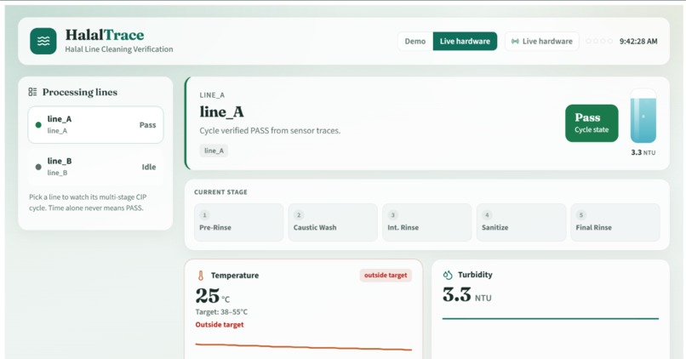Click the HalalTrace title text
The width and height of the screenshot is (686, 359).
click(x=105, y=35)
